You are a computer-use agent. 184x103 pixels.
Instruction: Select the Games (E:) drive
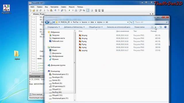tap(55, 80)
